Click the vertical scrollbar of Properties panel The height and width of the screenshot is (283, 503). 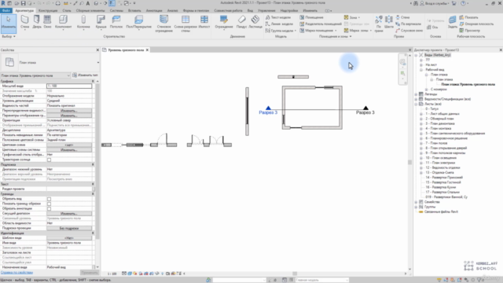click(x=97, y=160)
